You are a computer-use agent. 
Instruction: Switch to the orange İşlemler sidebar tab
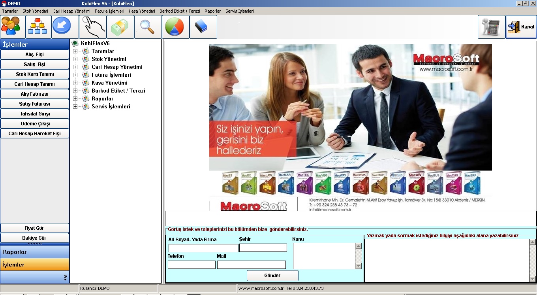pos(35,265)
